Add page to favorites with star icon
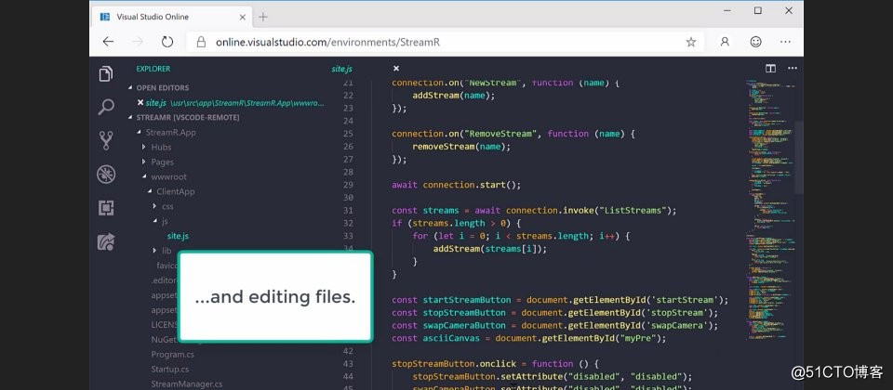Image resolution: width=893 pixels, height=390 pixels. pos(691,42)
